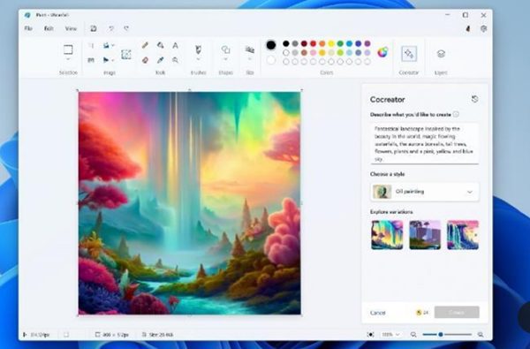This screenshot has width=530, height=349.
Task: Select the large white Color 2 swatch
Action: coord(271,61)
